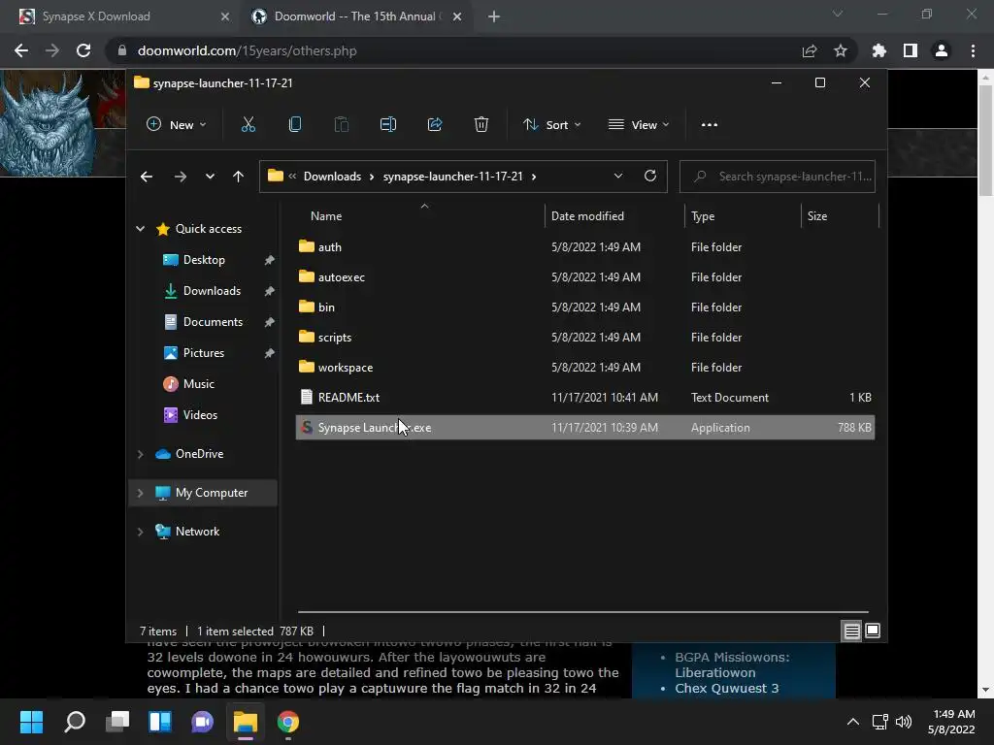994x745 pixels.
Task: Toggle Chrome side panel icon
Action: 911,50
